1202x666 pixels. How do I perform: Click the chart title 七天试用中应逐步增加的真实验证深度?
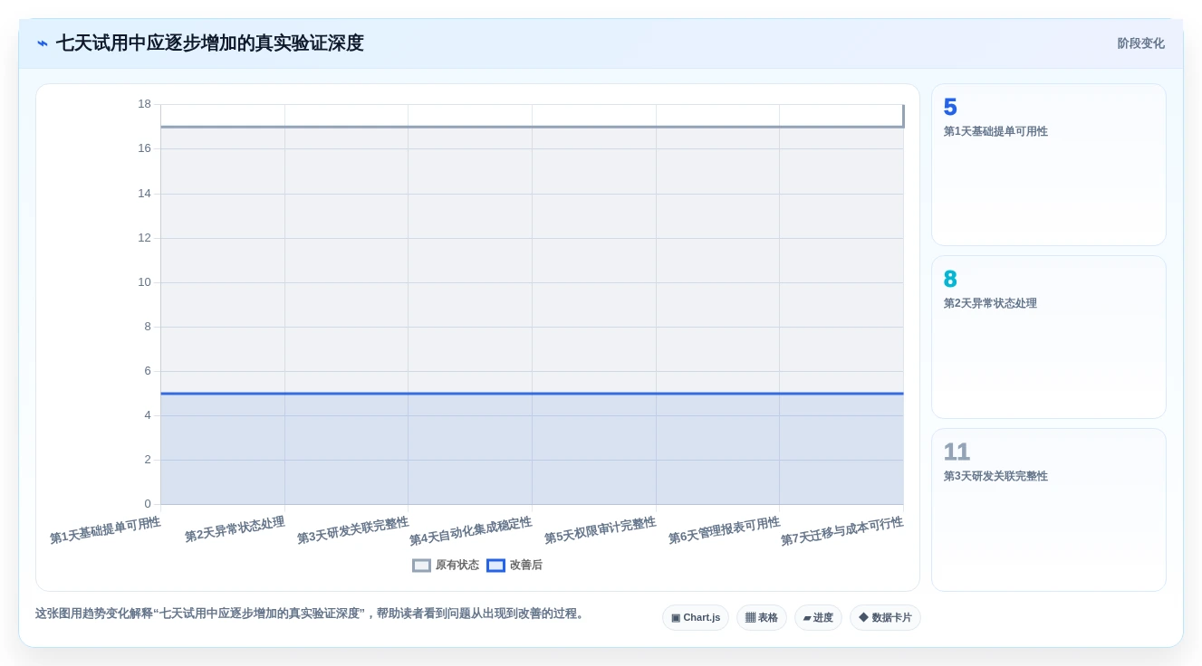(x=209, y=43)
